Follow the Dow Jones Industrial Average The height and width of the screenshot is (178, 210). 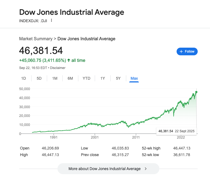pos(187,51)
